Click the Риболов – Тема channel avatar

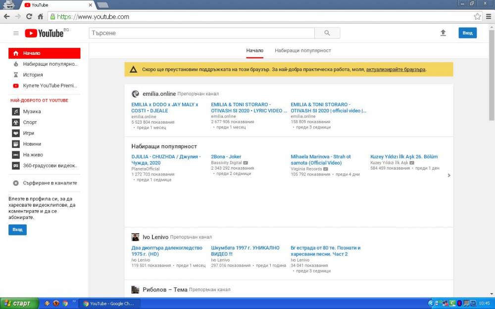pyautogui.click(x=135, y=289)
